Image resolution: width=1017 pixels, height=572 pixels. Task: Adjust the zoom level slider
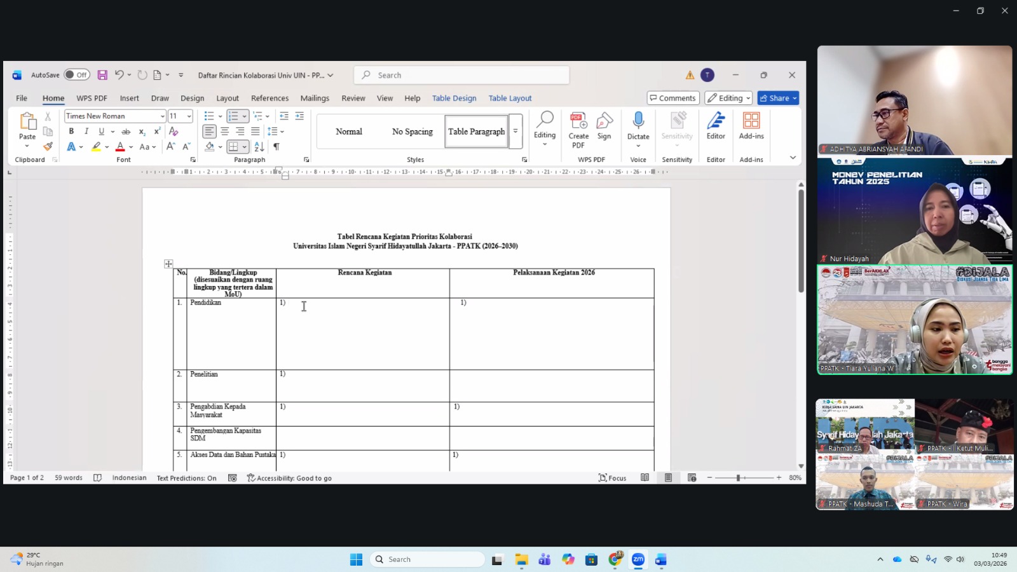(x=739, y=478)
